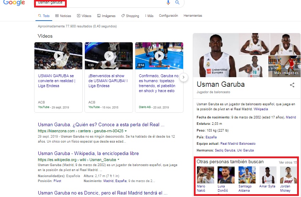Click the Vídeos section heading
Image resolution: width=301 pixels, height=197 pixels.
(45, 36)
